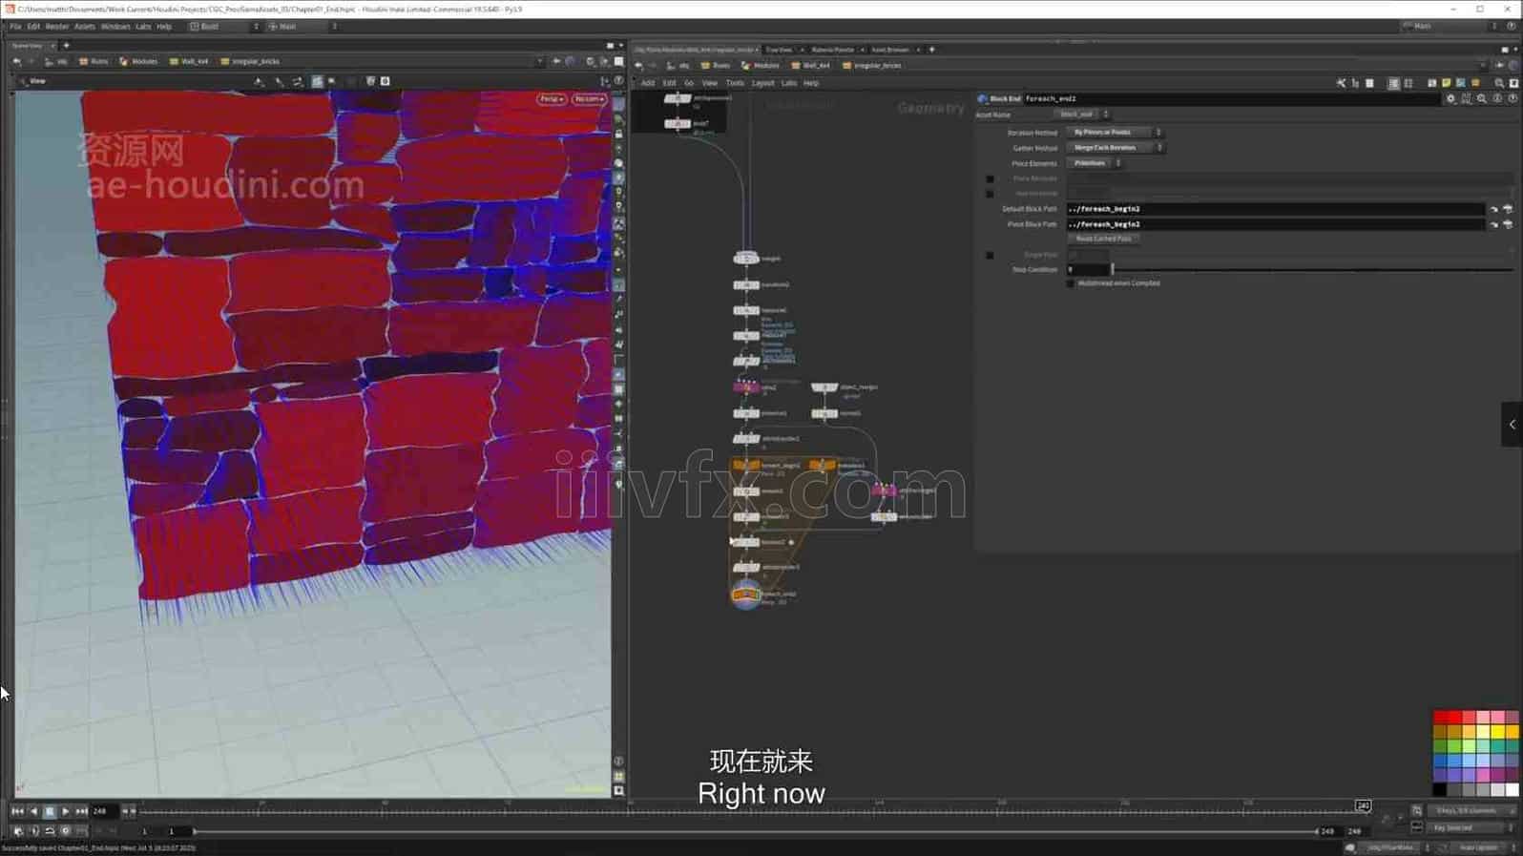Search parameters with magnifier icon
This screenshot has width=1523, height=856.
tap(1482, 98)
